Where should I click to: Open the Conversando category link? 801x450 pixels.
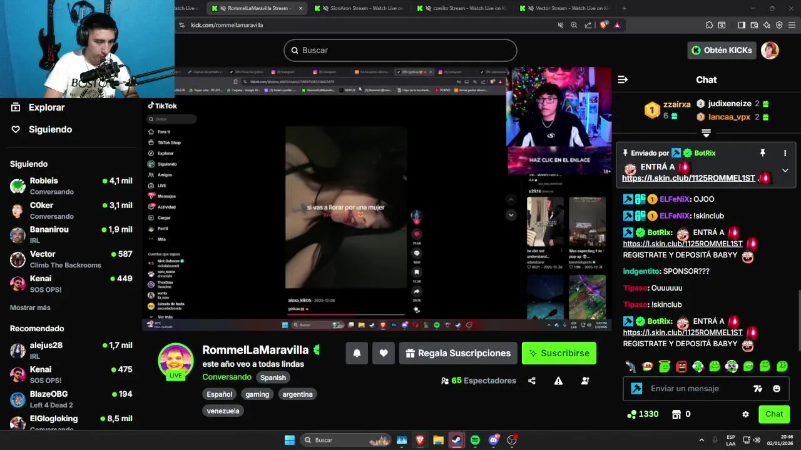227,377
